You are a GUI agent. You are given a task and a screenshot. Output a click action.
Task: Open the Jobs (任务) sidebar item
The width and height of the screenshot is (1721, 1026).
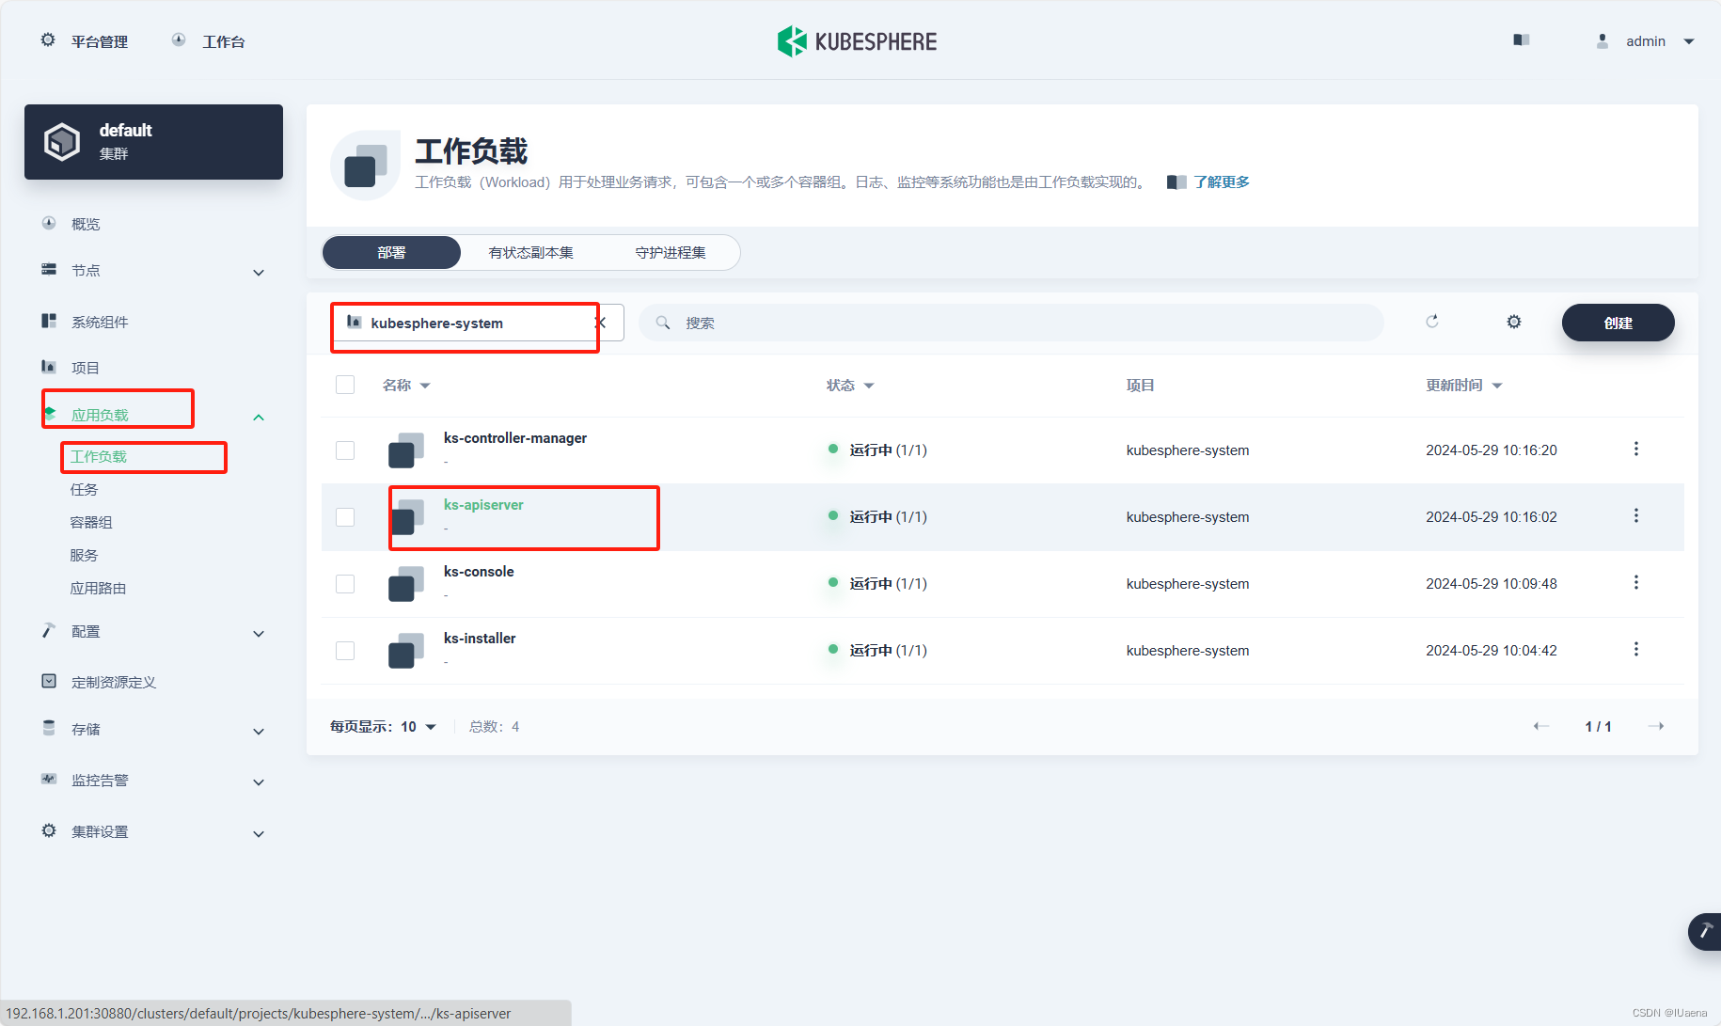coord(84,489)
